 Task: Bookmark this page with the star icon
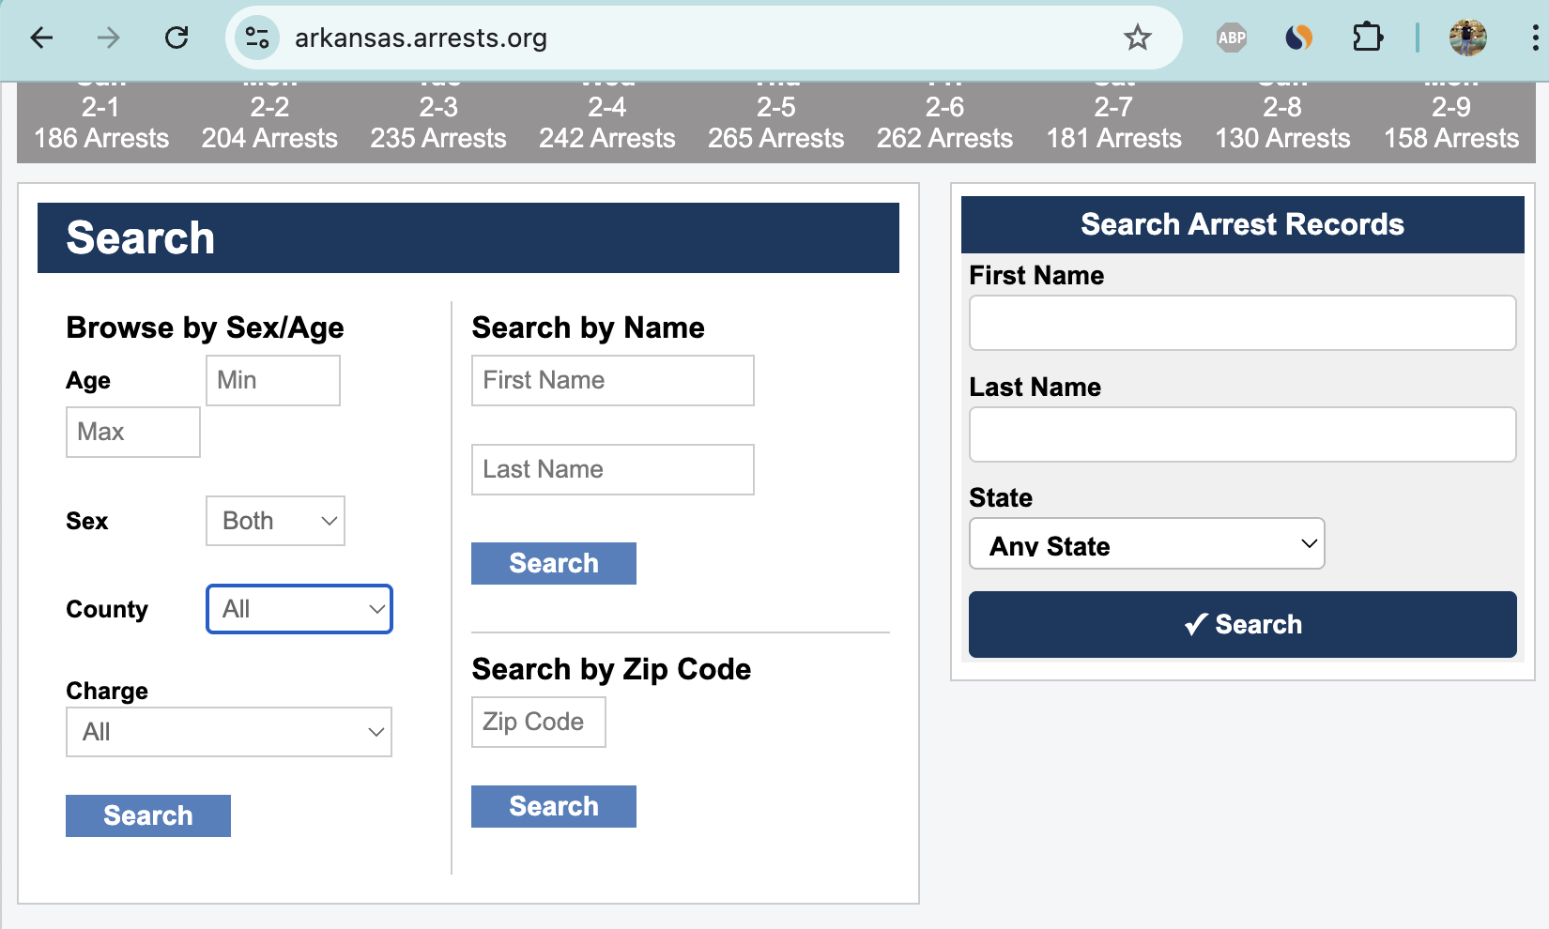coord(1137,38)
